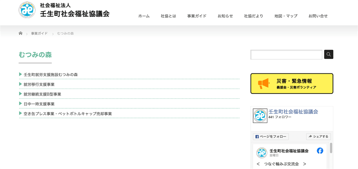358x169 pixels.
Task: Click the Facebook post author avatar
Action: (262, 153)
